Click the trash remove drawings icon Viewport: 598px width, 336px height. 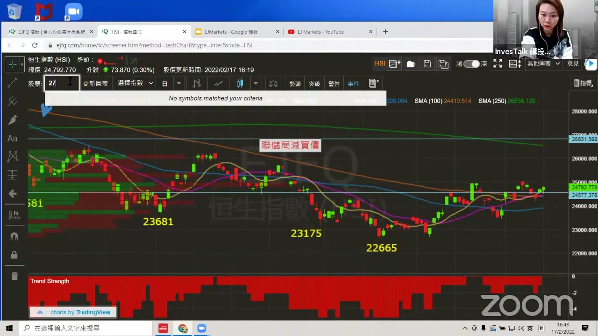tap(14, 276)
